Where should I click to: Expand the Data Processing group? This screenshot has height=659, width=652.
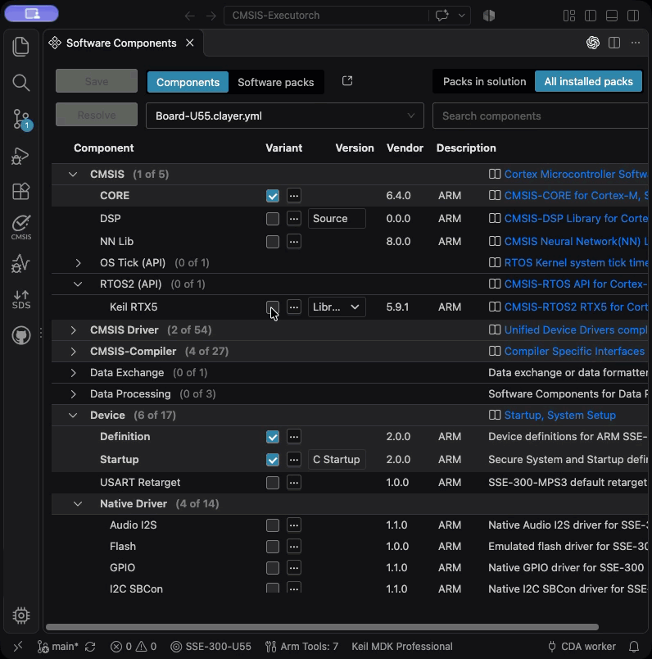(73, 394)
